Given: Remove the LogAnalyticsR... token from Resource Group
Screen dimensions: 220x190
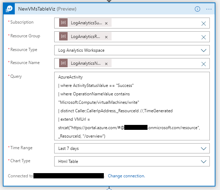Looking at the screenshot, I should (106, 37).
